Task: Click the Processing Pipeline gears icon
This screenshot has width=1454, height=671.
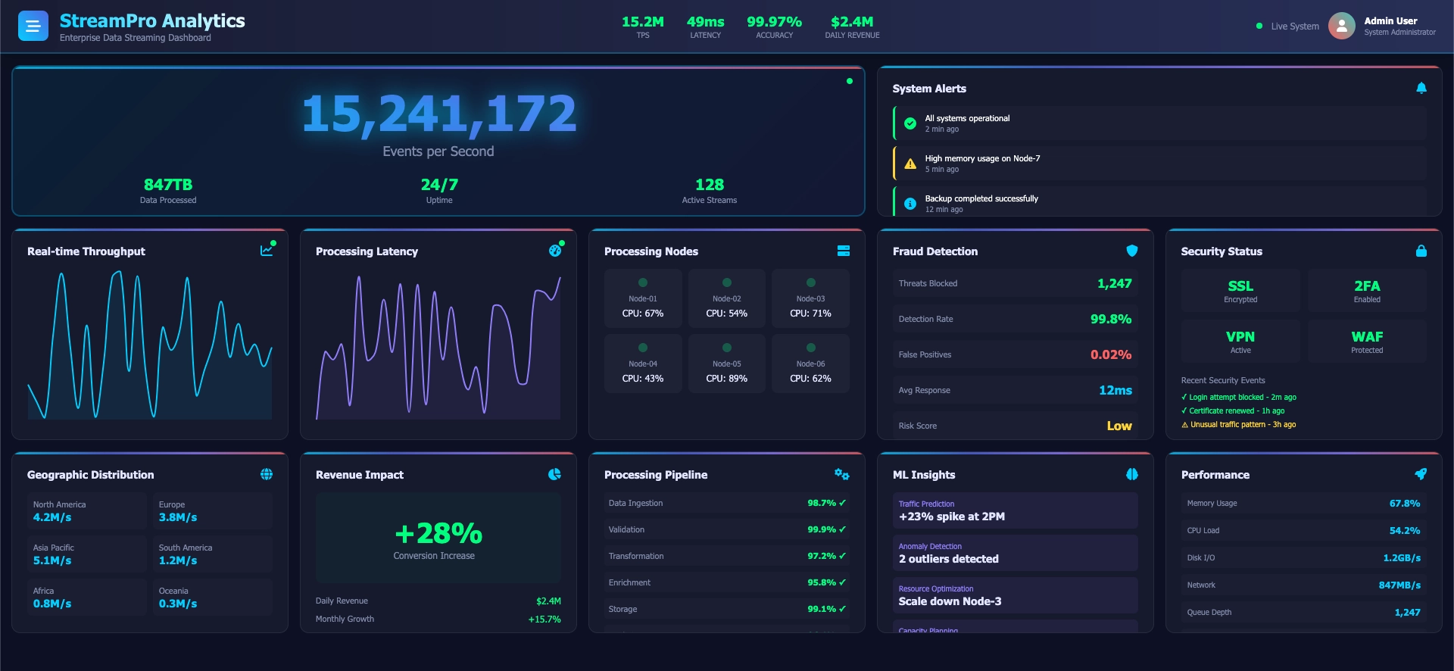Action: (842, 474)
